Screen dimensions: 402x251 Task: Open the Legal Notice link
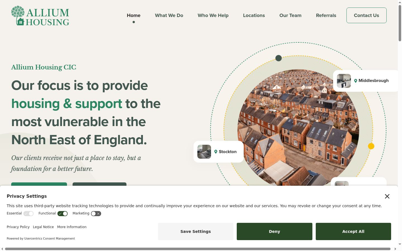click(43, 227)
